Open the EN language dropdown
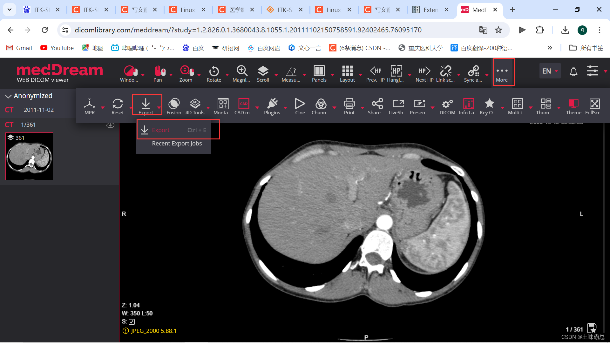The image size is (610, 343). (x=550, y=71)
